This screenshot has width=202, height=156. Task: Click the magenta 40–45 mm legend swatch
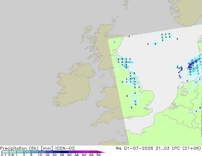pos(87,152)
